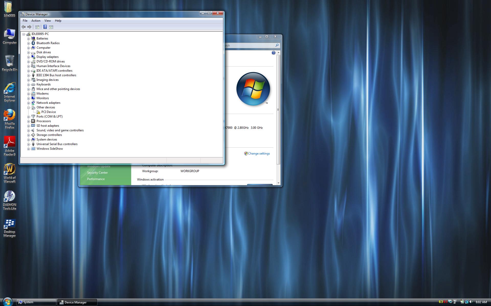
Task: Select the BlackBerry Desktop Manager icon
Action: coord(9,228)
